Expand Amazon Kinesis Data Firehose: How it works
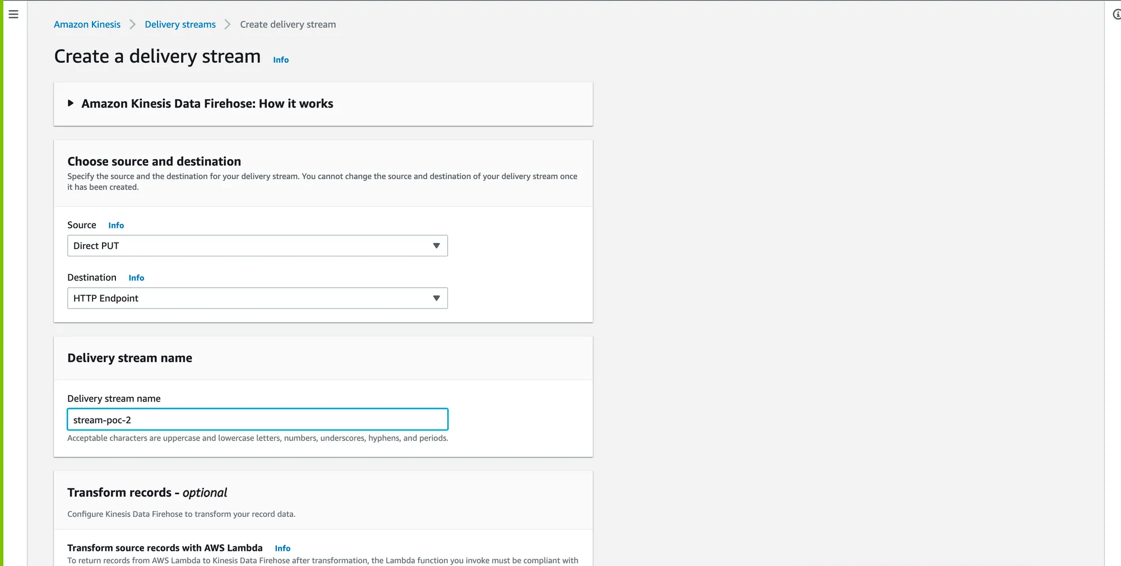This screenshot has height=566, width=1121. [207, 104]
